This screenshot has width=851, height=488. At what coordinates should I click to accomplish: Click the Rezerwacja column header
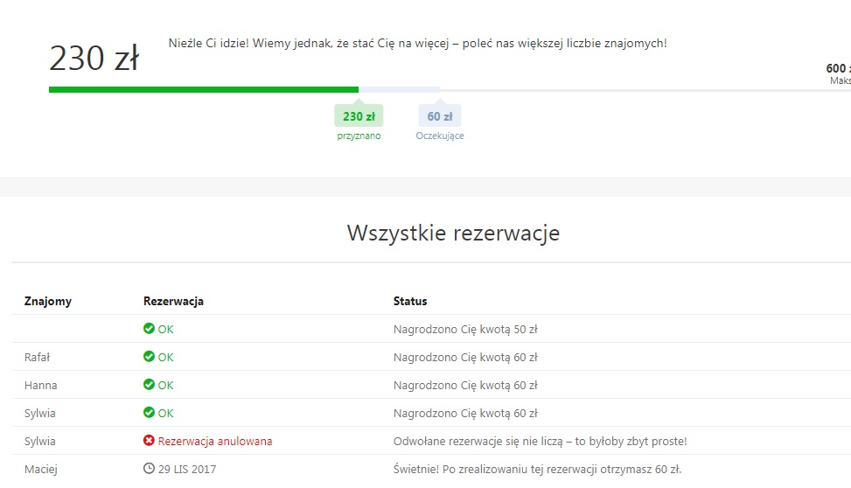(x=173, y=301)
